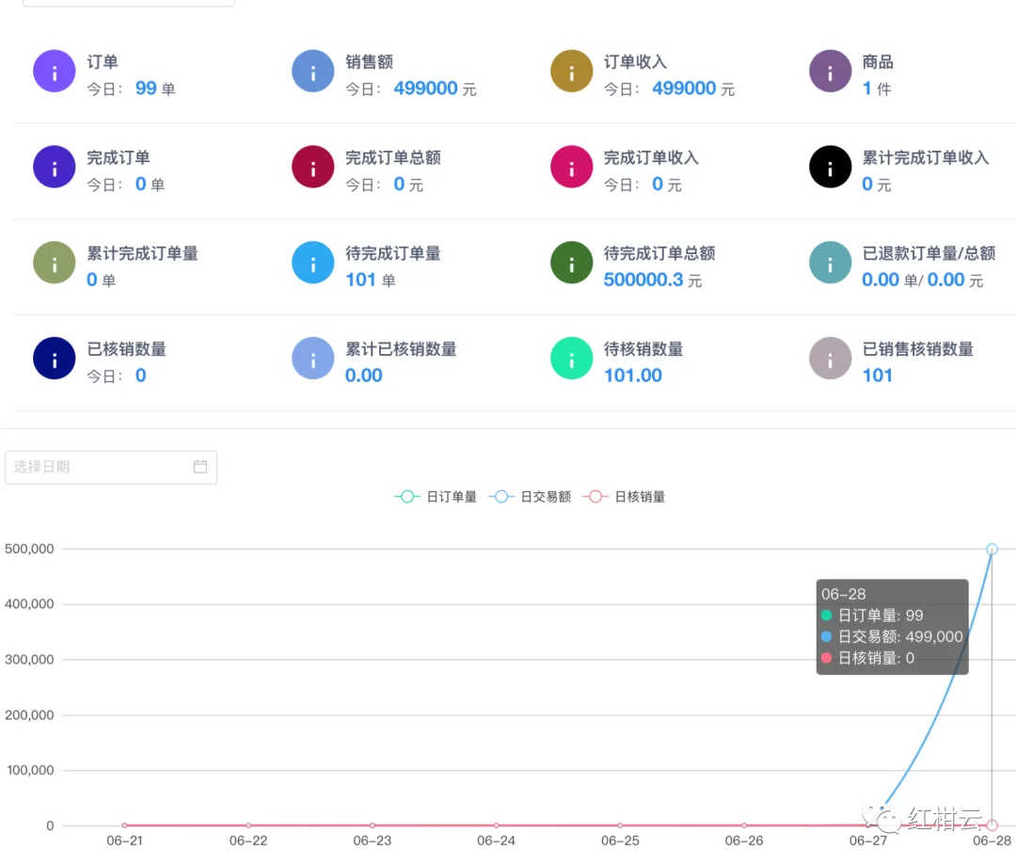Click the purple info icon beside 订单
Viewport: 1016px width, 864px height.
(55, 72)
